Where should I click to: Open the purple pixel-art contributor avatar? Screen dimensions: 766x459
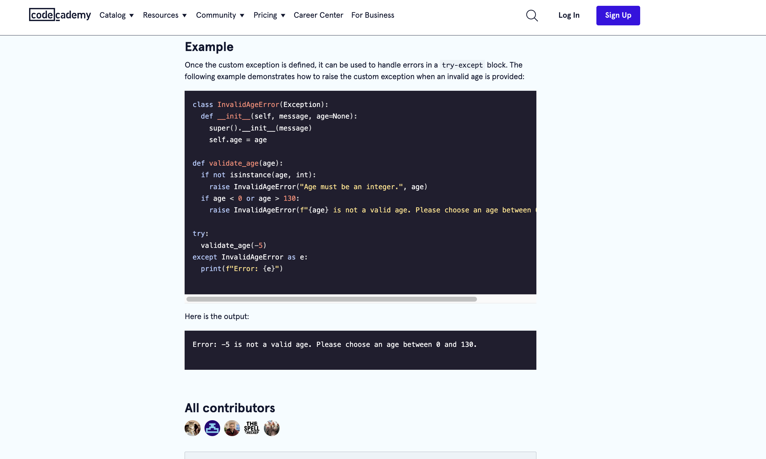tap(212, 428)
